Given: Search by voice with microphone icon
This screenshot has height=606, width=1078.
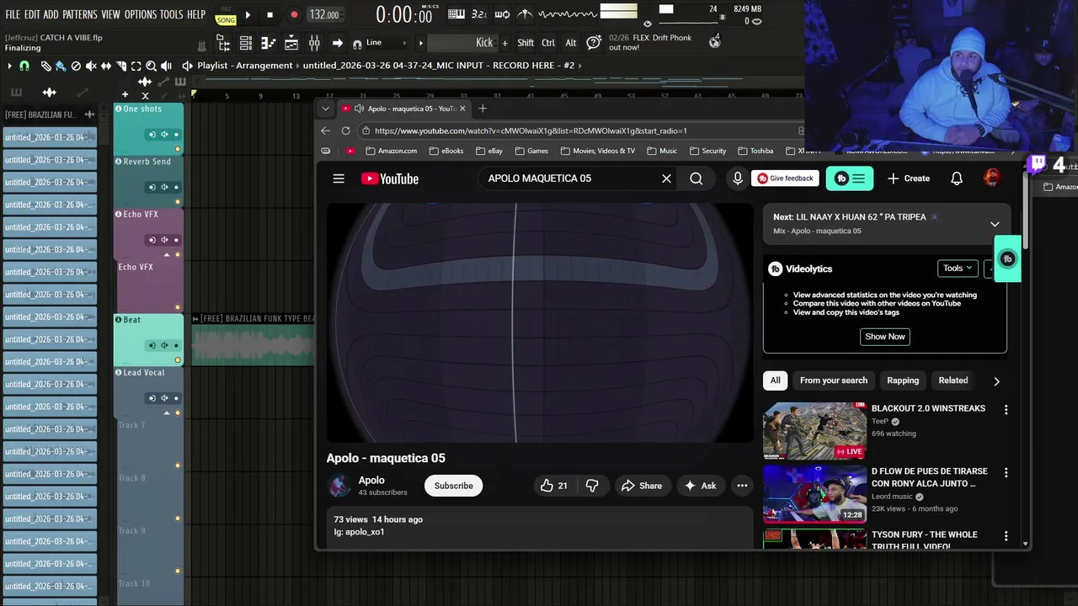Looking at the screenshot, I should point(738,178).
